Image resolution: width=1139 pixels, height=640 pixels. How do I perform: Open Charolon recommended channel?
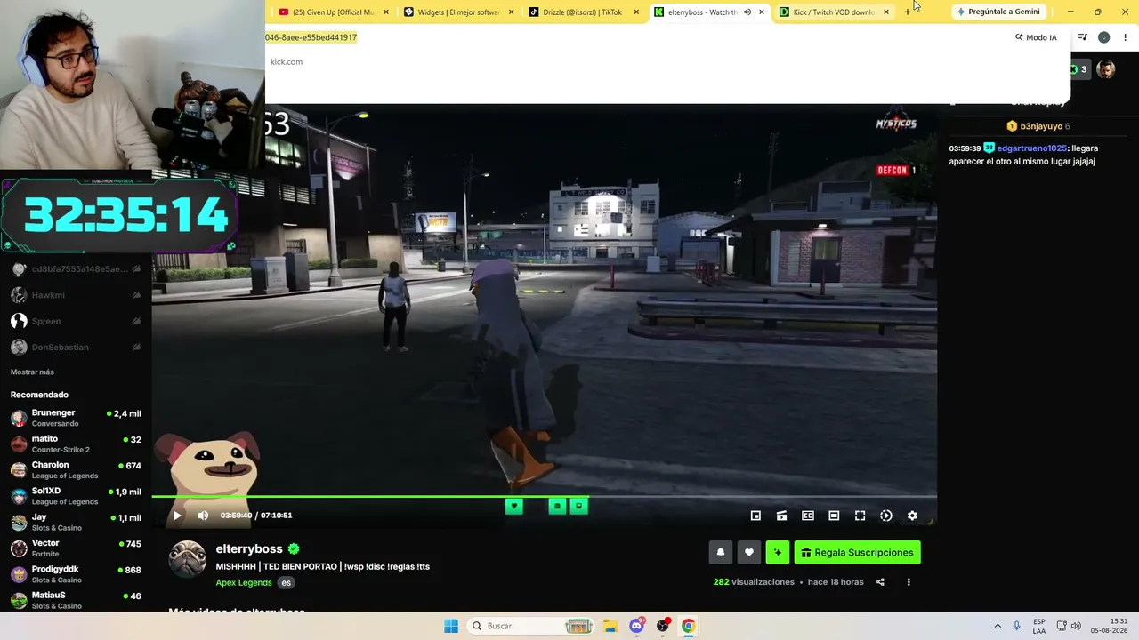coord(76,469)
